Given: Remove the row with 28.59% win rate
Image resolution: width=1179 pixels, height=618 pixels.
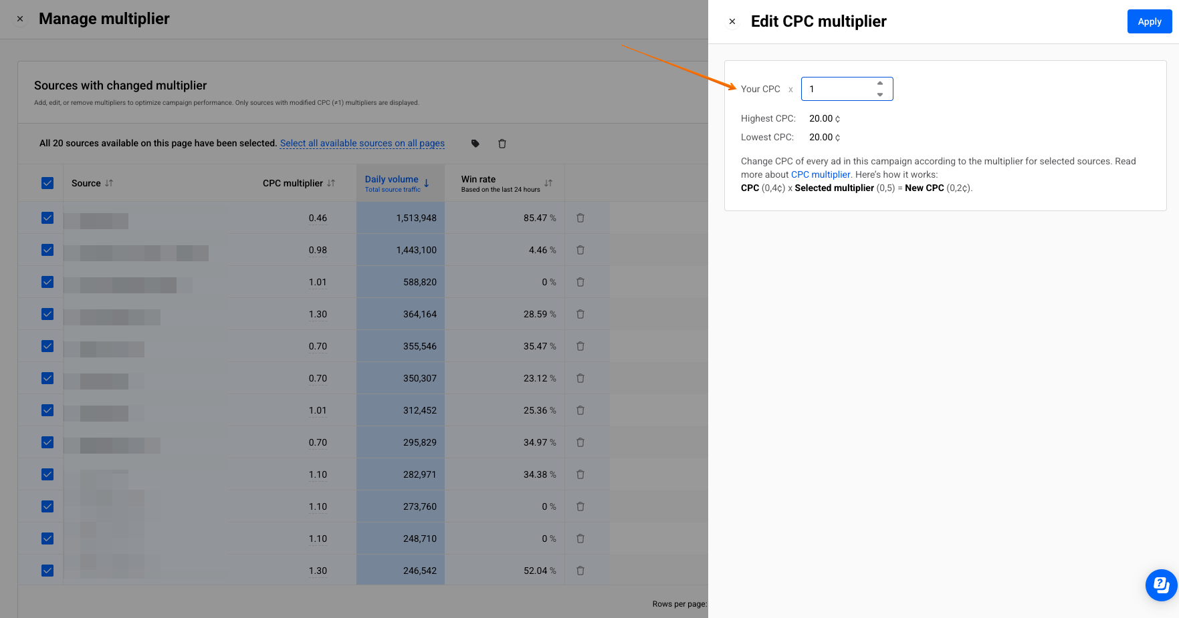Looking at the screenshot, I should (580, 314).
